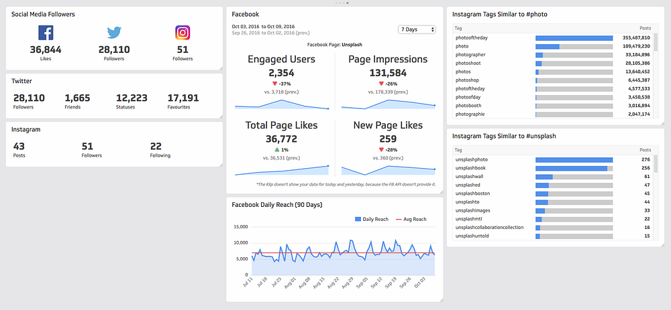Click the Twitter bird icon
This screenshot has width=671, height=310.
(x=114, y=33)
